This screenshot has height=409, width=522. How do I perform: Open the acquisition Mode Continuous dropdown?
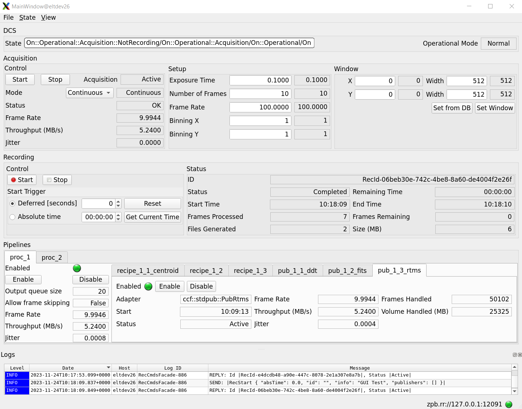point(90,93)
